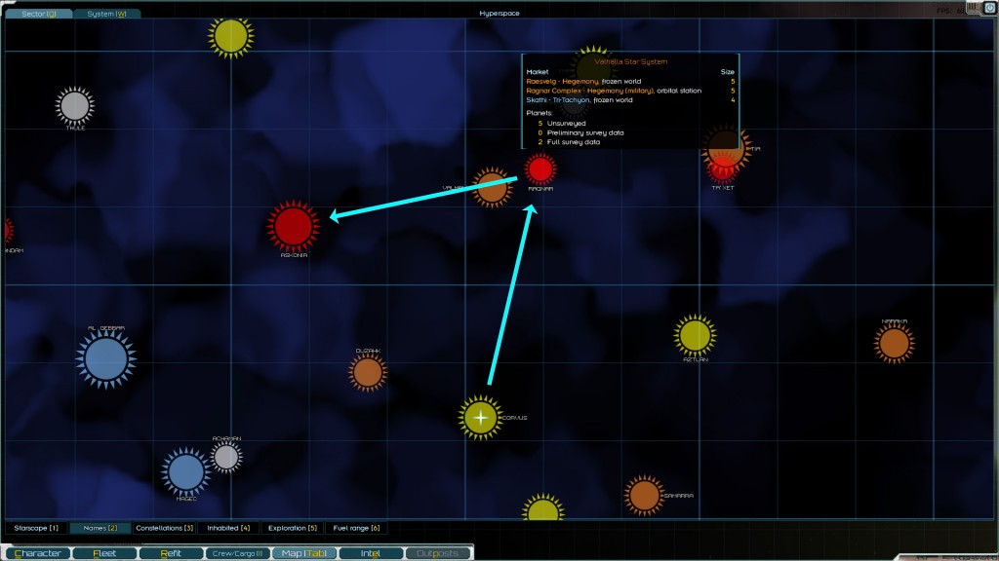Toggle the Fuel range [6] map filter

356,528
